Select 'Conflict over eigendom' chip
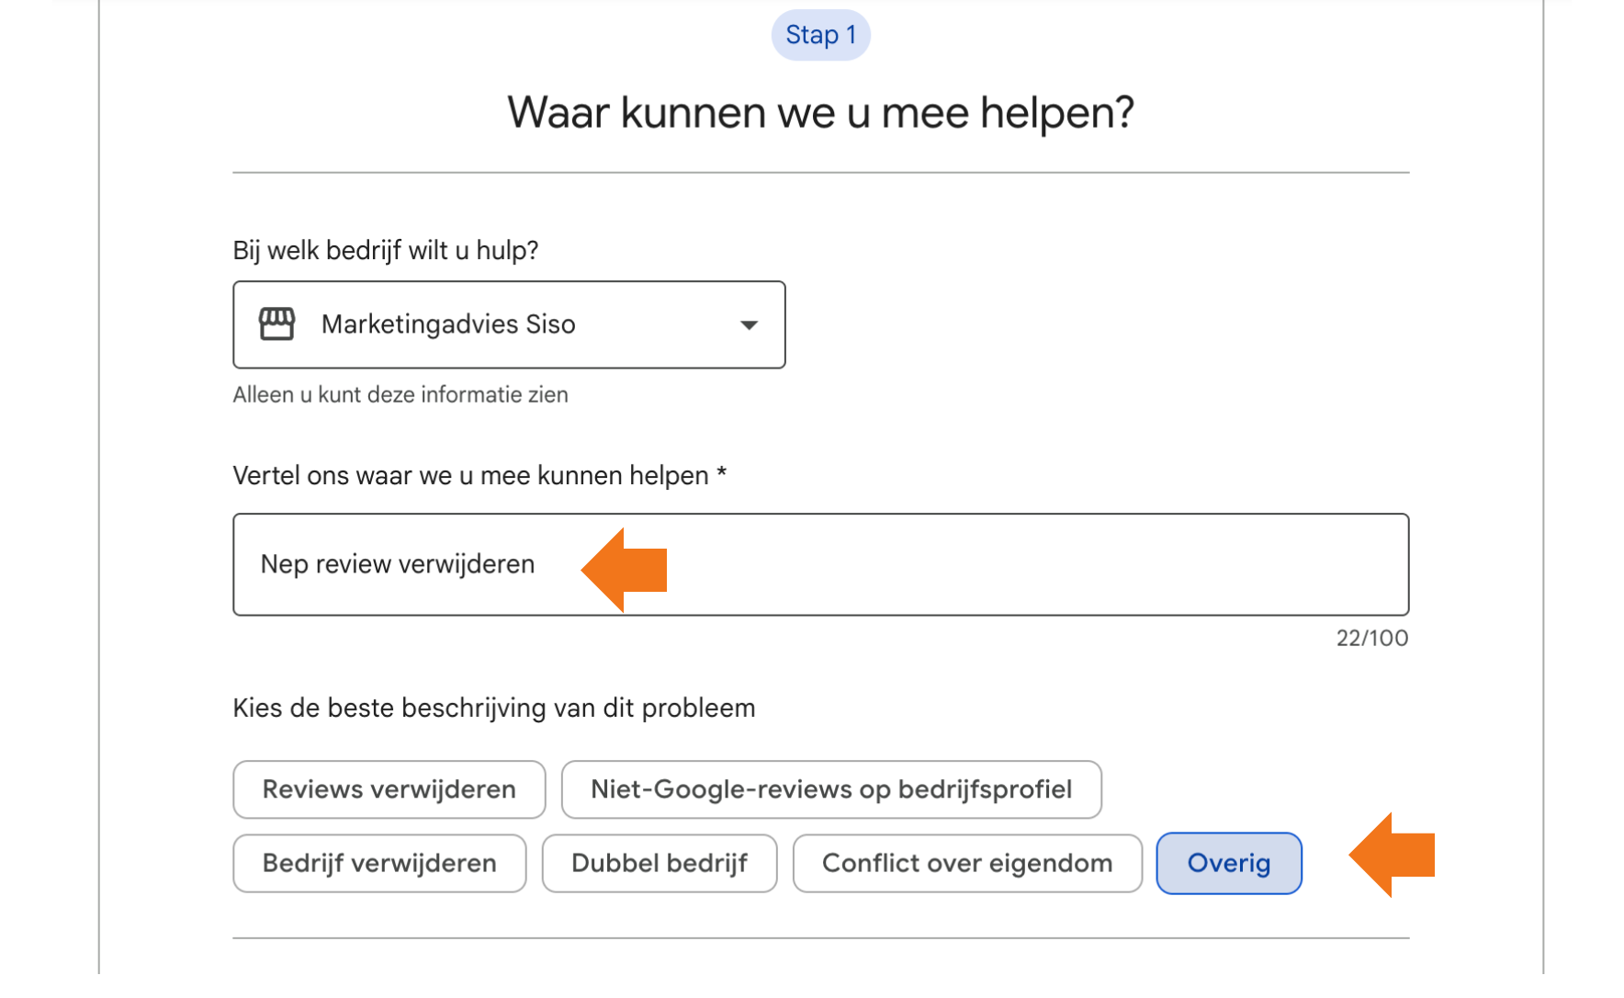Viewport: 1624px width, 998px height. coord(966,863)
